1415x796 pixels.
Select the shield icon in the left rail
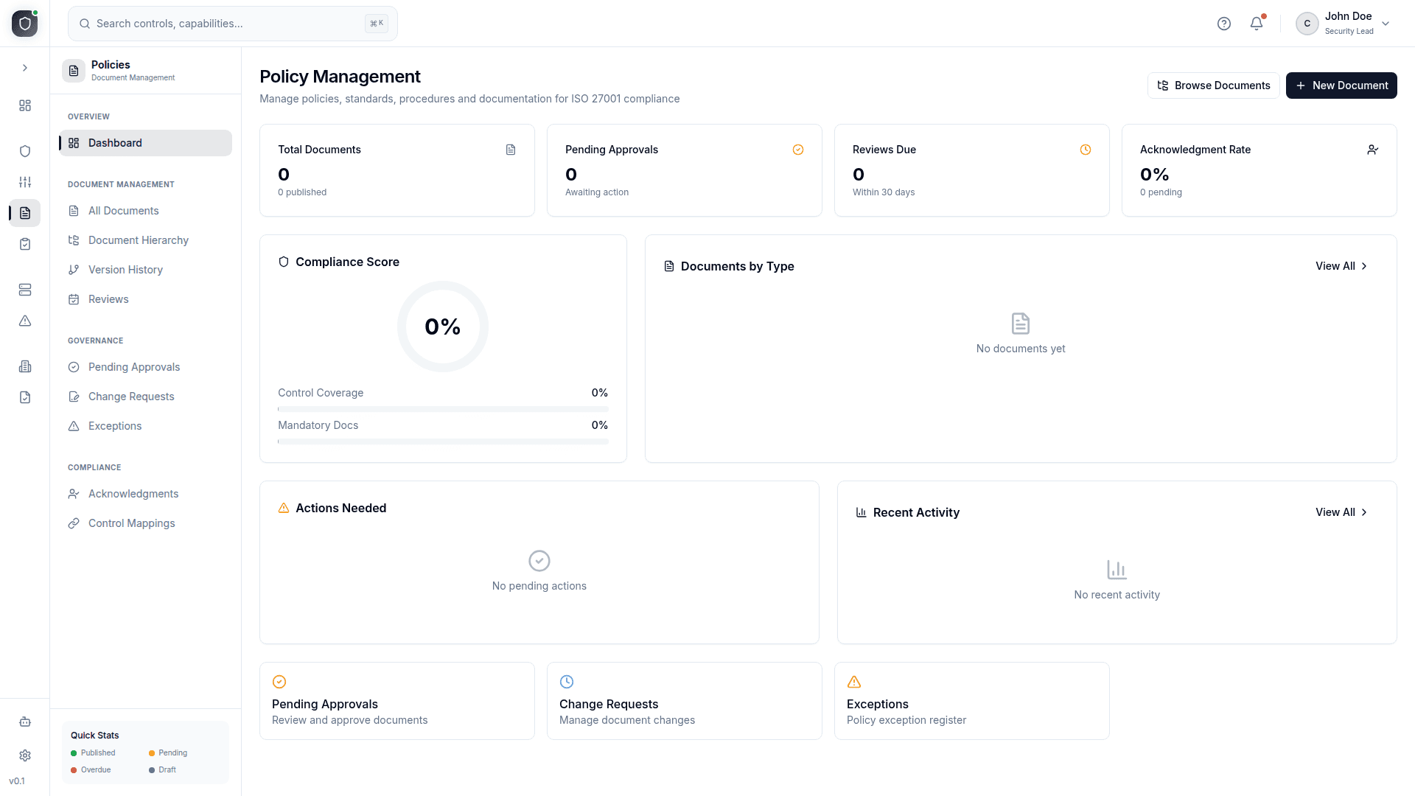pos(24,150)
